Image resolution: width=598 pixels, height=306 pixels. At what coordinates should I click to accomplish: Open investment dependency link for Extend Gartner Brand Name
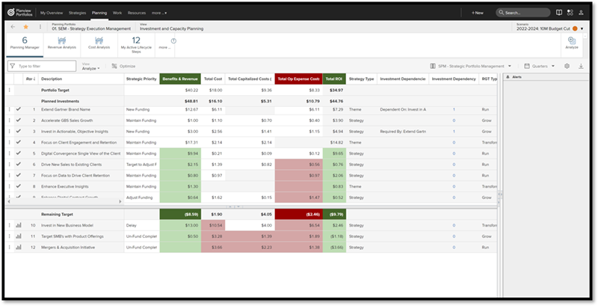tap(454, 109)
